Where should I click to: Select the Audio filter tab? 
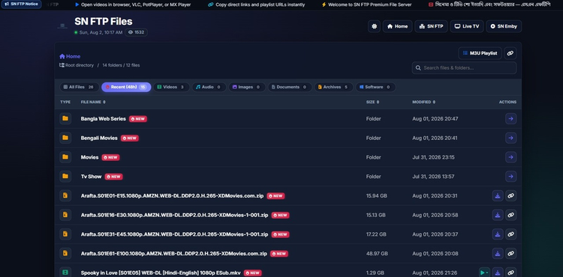pyautogui.click(x=209, y=87)
